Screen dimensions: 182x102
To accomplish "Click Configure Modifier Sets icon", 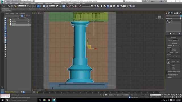I will [179, 33].
